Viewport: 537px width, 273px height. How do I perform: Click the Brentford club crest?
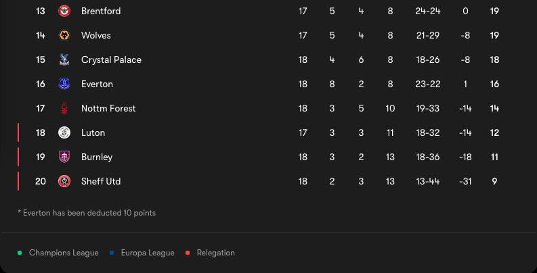pos(64,11)
